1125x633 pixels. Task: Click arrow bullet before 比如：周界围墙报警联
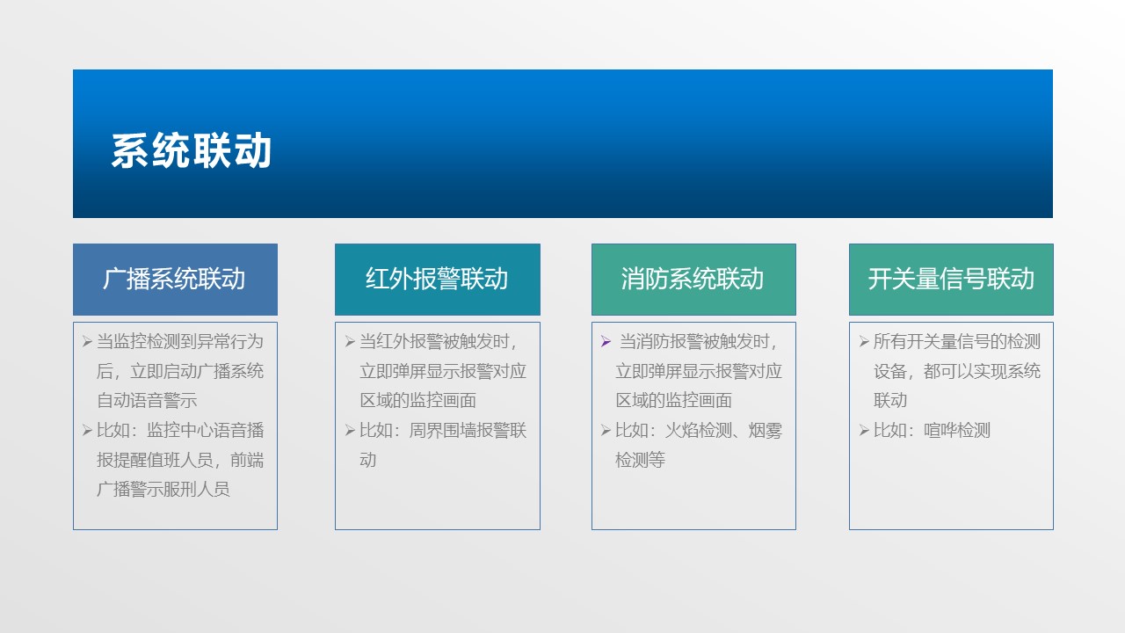tap(350, 431)
